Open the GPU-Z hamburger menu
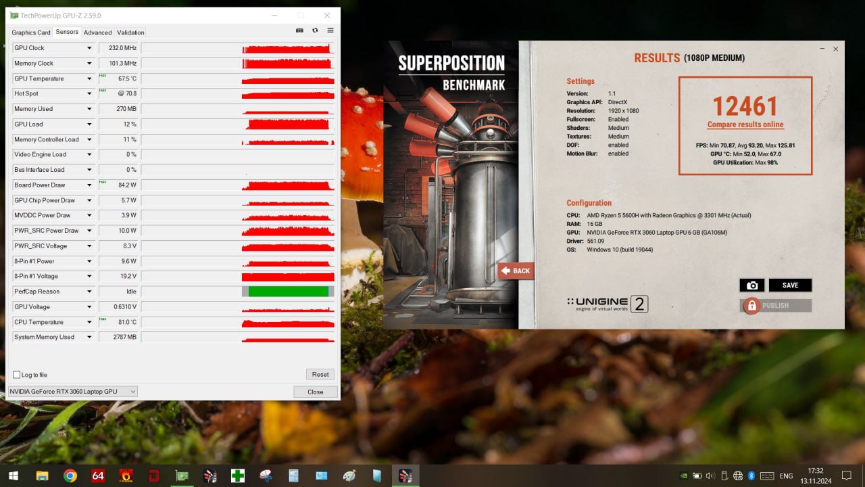 coord(330,30)
